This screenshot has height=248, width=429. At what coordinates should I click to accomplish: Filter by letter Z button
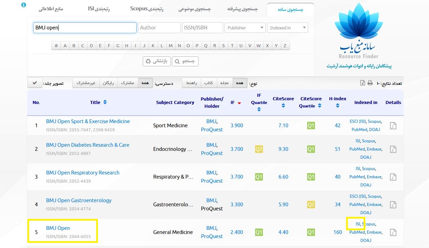(x=285, y=45)
